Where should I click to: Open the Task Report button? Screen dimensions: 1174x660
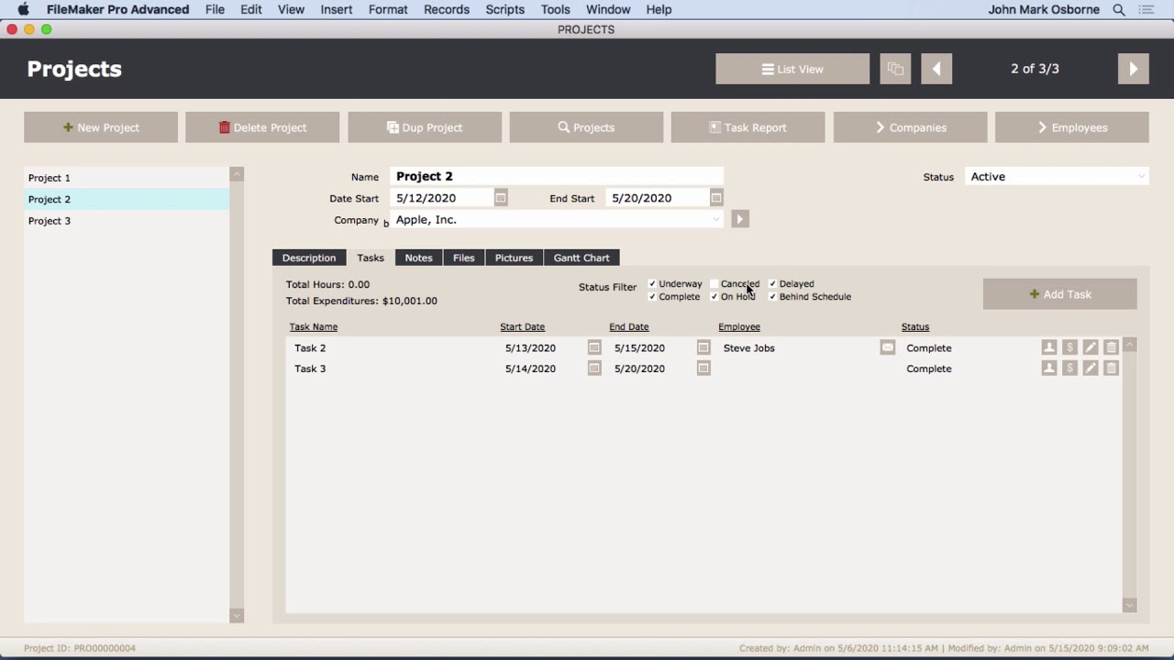(748, 127)
